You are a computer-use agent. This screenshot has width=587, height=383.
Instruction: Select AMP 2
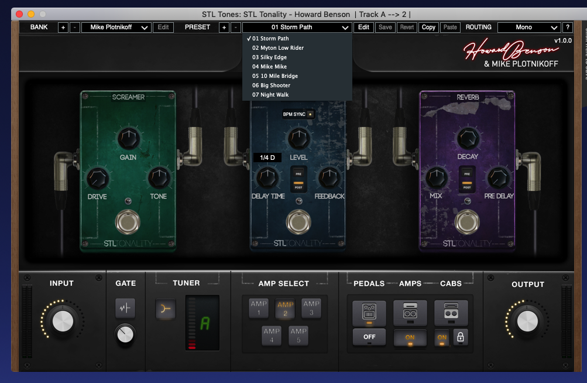285,309
